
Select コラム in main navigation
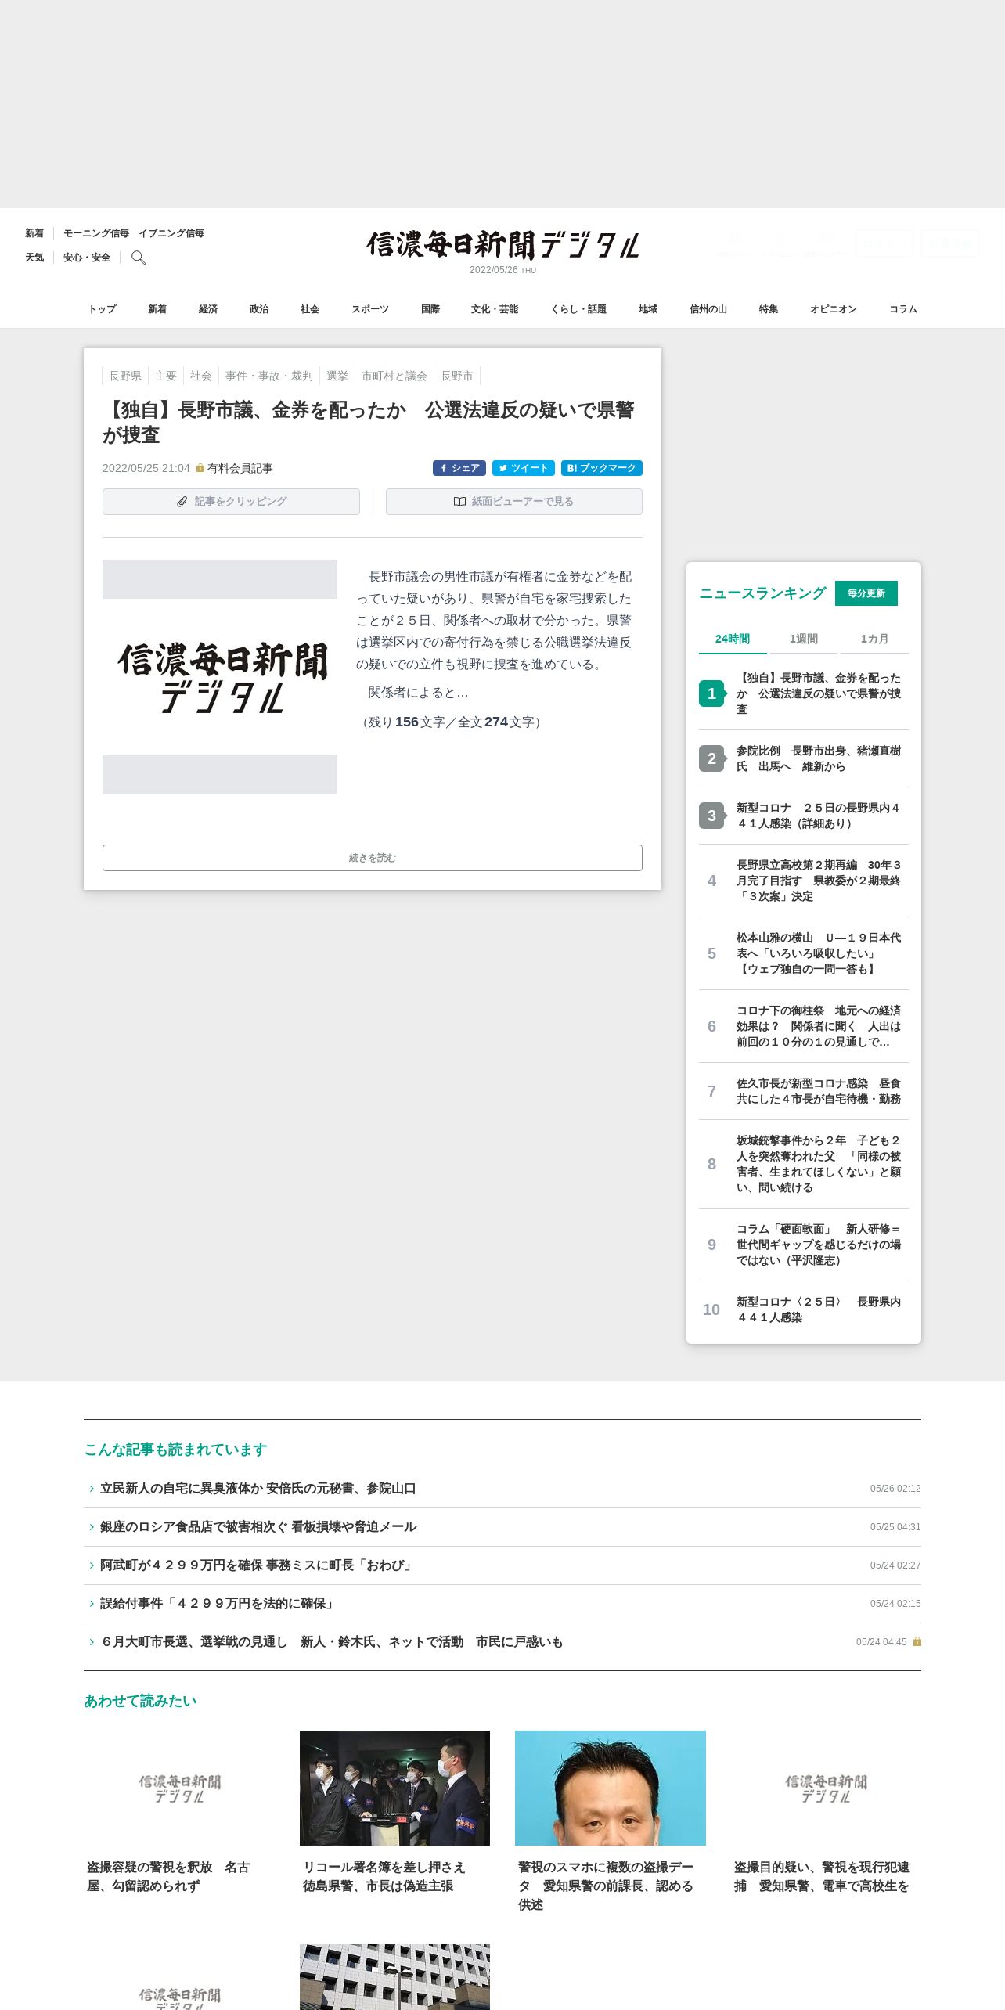(x=903, y=309)
